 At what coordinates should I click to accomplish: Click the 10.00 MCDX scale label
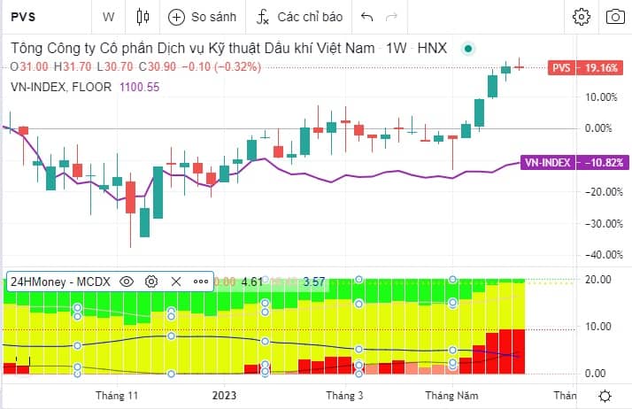[598, 327]
